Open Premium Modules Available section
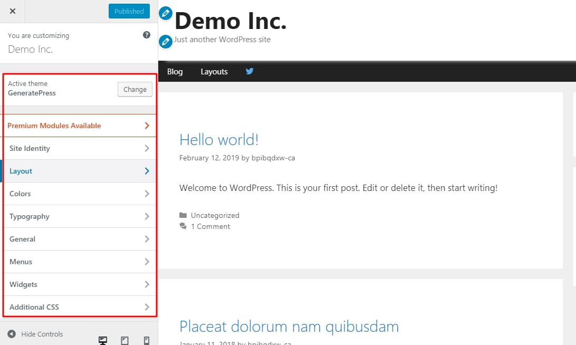Screen dimensions: 576x345 click(79, 126)
